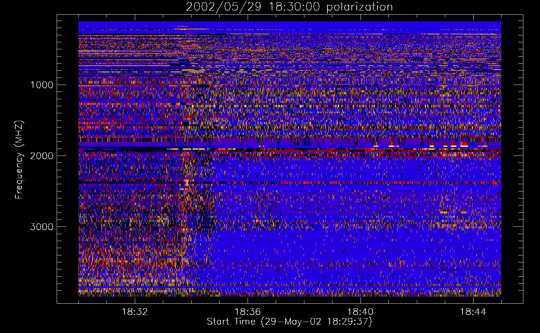Click the "Frequency (MHZ)" axis label
Image resolution: width=540 pixels, height=333 pixels.
tap(19, 160)
